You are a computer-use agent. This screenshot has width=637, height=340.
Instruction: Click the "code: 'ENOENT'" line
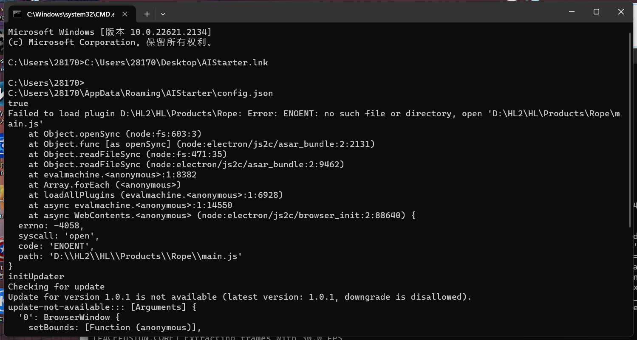point(56,246)
